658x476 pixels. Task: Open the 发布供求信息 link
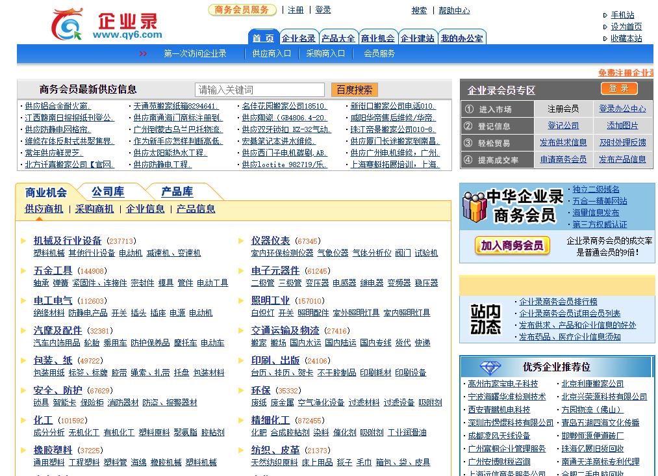[x=564, y=143]
